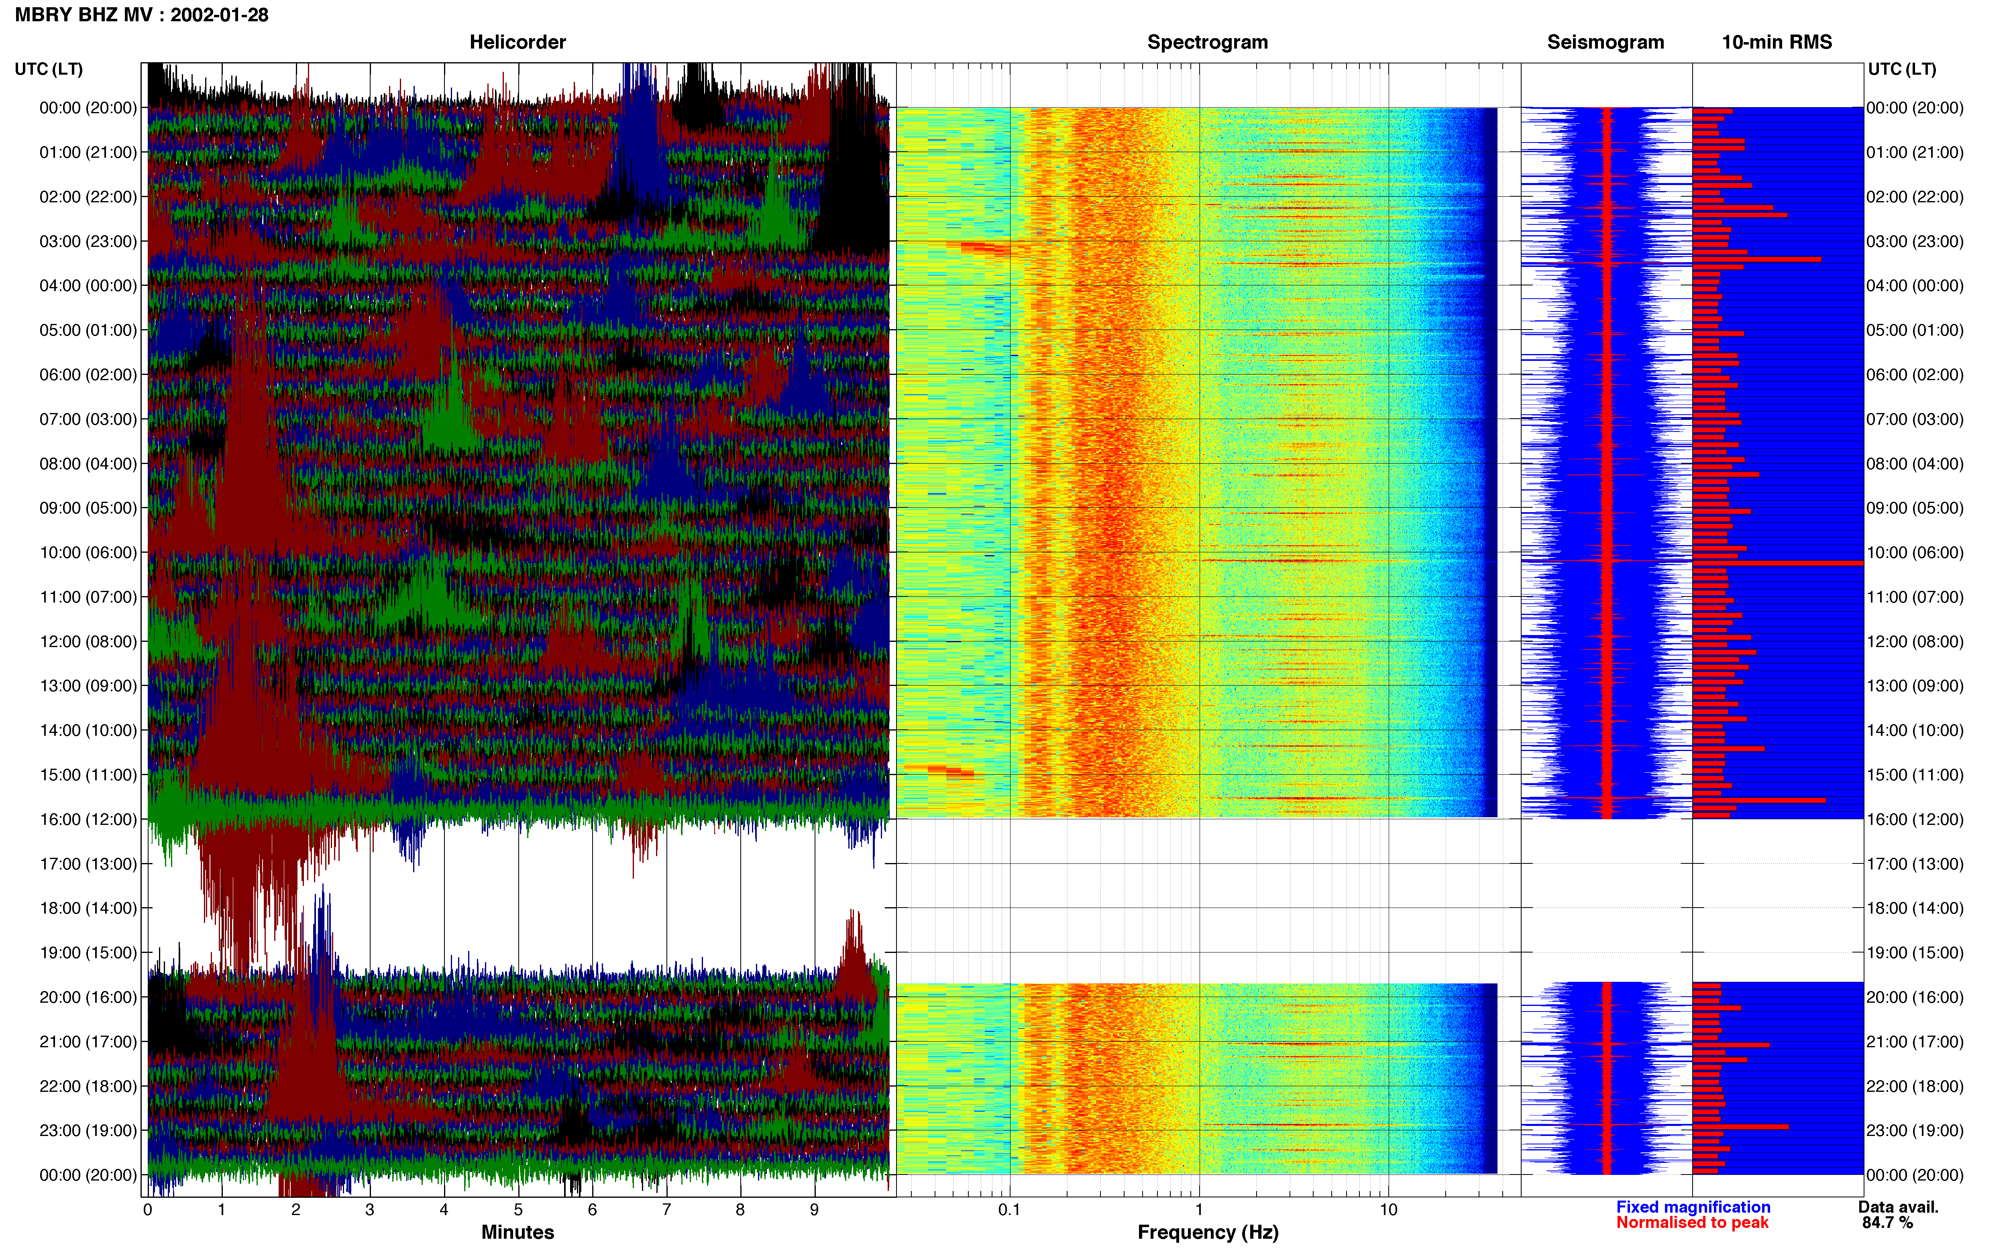Click left time label '04:00 (00:00)'
The width and height of the screenshot is (2015, 1260).
(x=88, y=285)
